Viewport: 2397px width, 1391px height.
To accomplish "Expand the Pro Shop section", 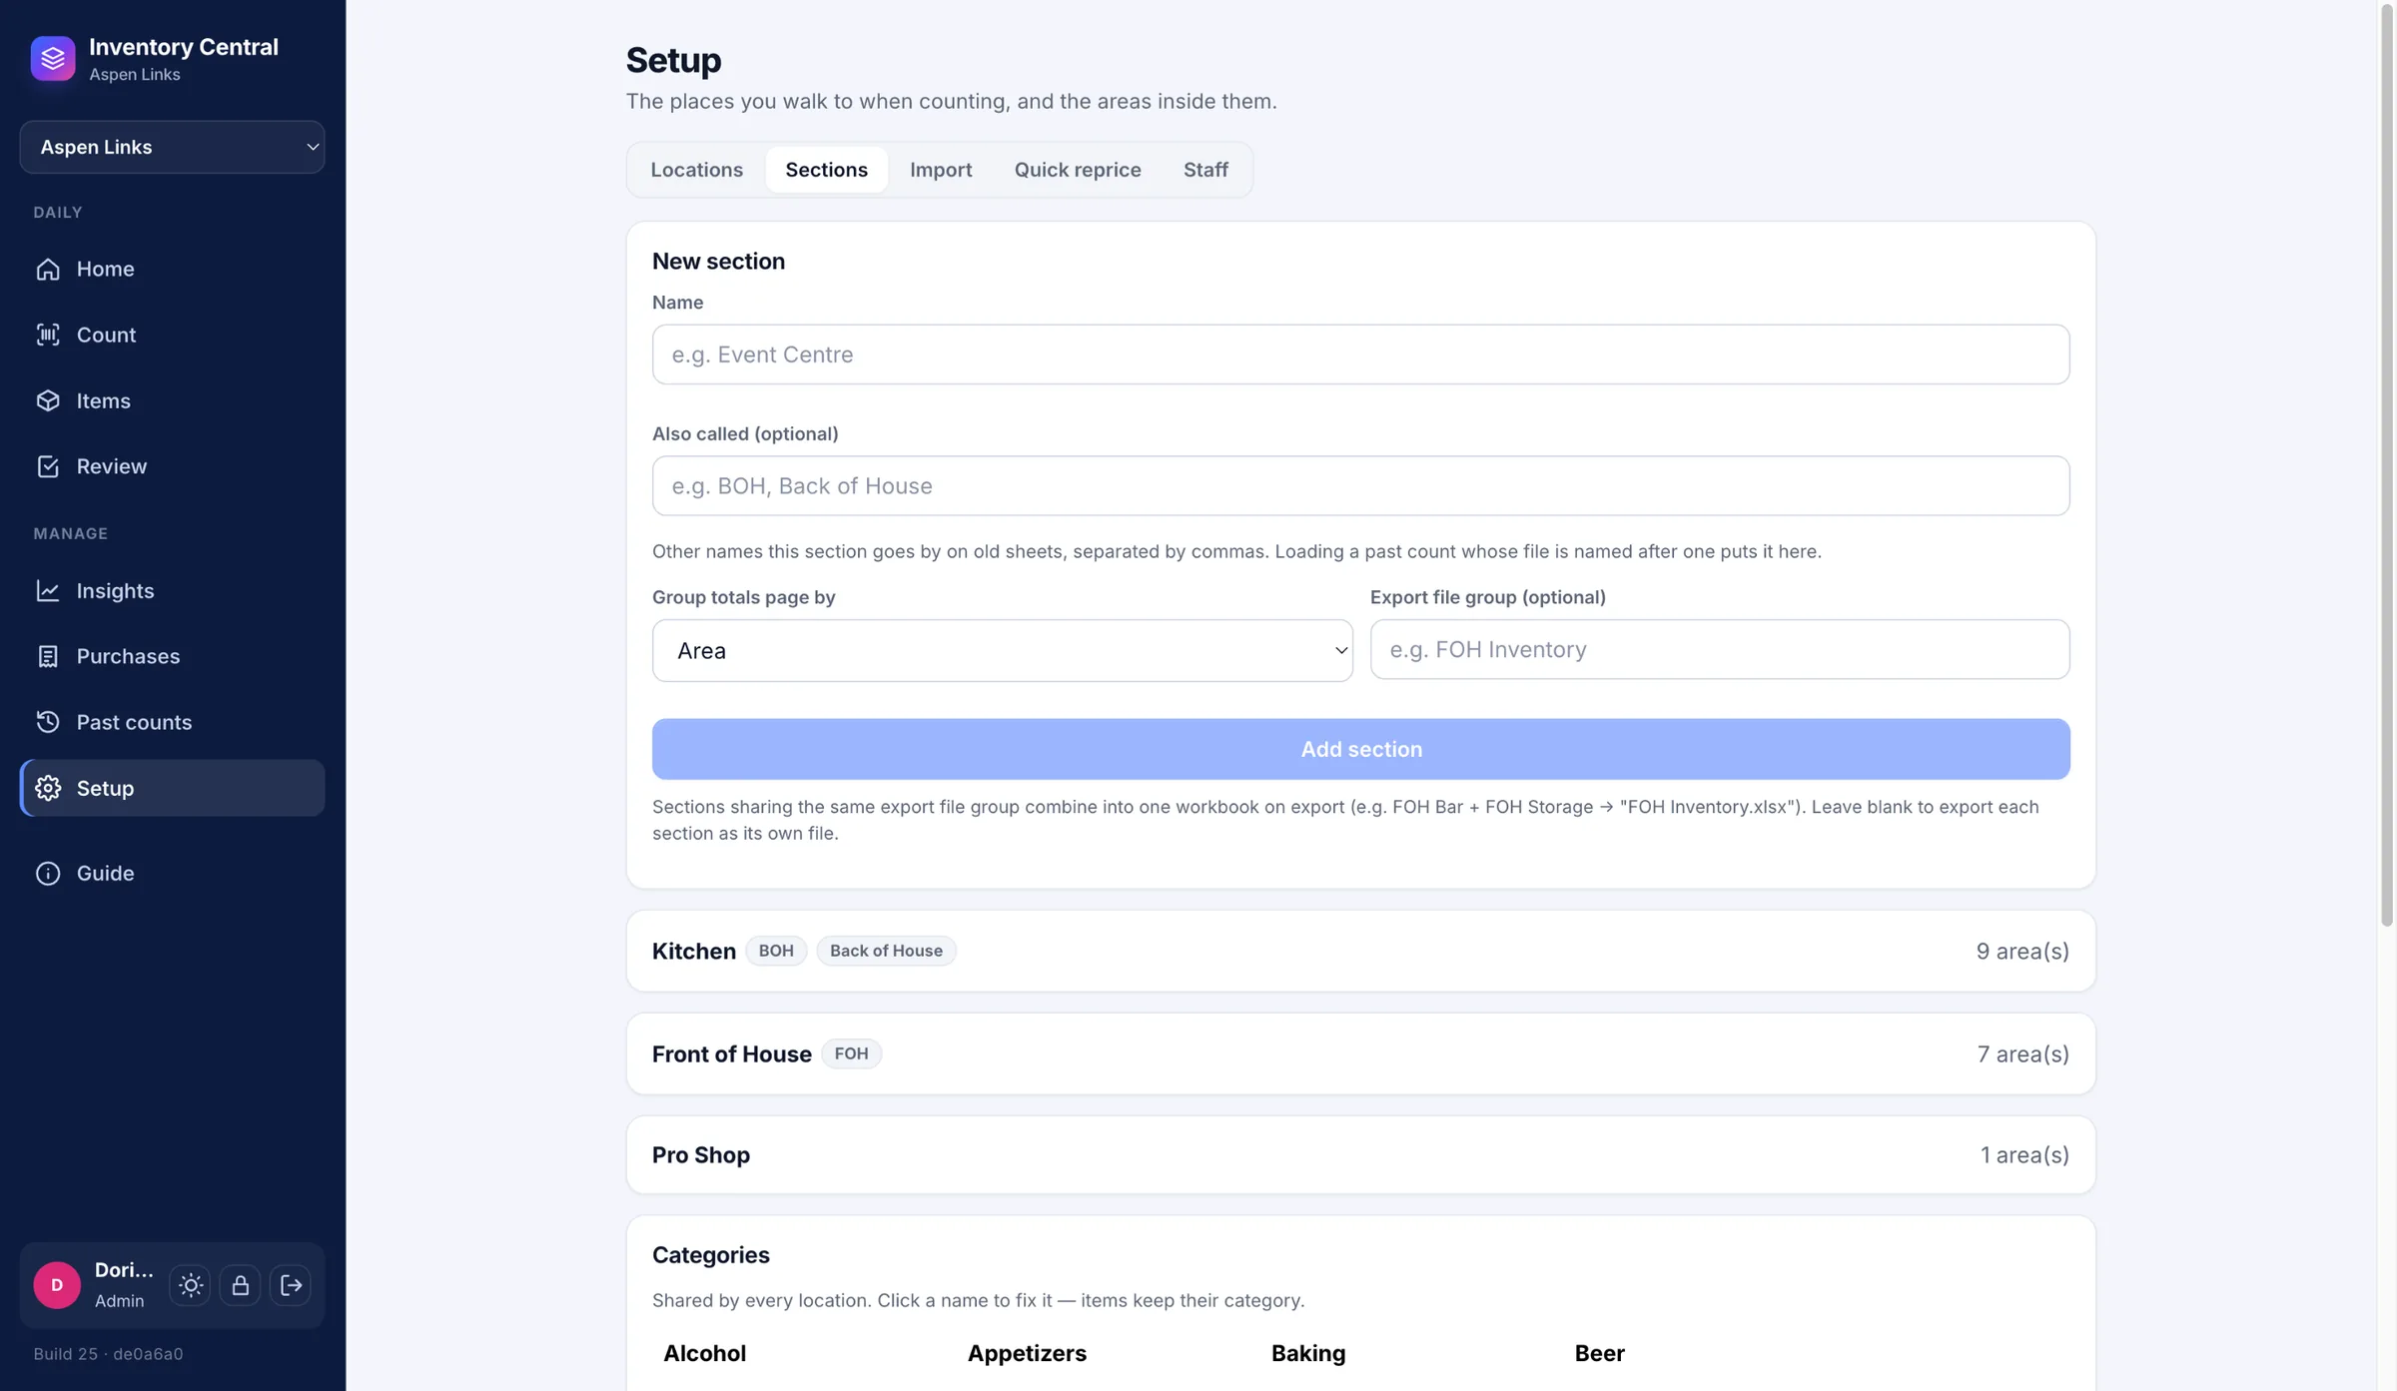I will click(1360, 1154).
